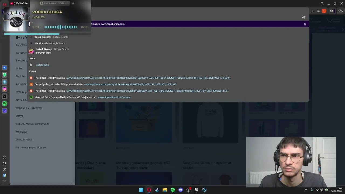Screen dimensions: 345x194
Task: Click the volume icon in system tray
Action: [x=322, y=190]
